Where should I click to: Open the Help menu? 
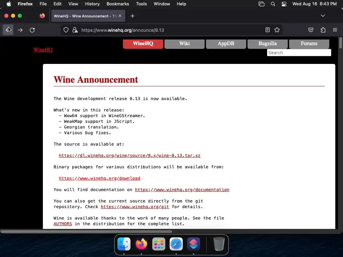coord(181,4)
